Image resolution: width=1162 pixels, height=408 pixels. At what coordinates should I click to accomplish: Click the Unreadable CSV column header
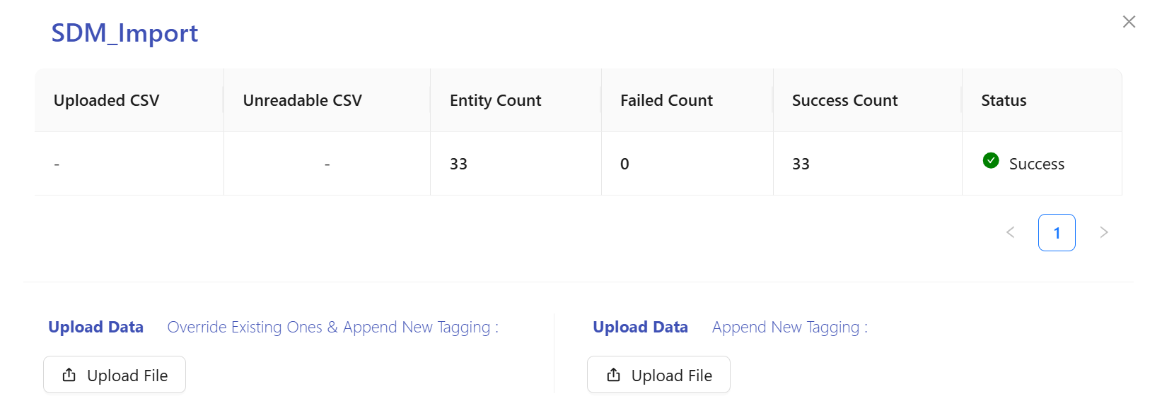click(x=302, y=100)
